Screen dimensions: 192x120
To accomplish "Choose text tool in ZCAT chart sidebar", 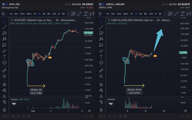I will [x=5, y=57].
